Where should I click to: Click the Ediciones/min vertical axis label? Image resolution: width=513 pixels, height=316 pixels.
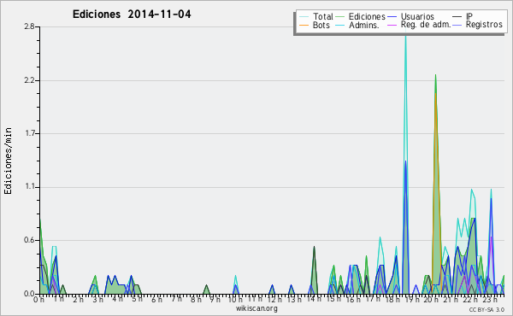click(x=8, y=161)
